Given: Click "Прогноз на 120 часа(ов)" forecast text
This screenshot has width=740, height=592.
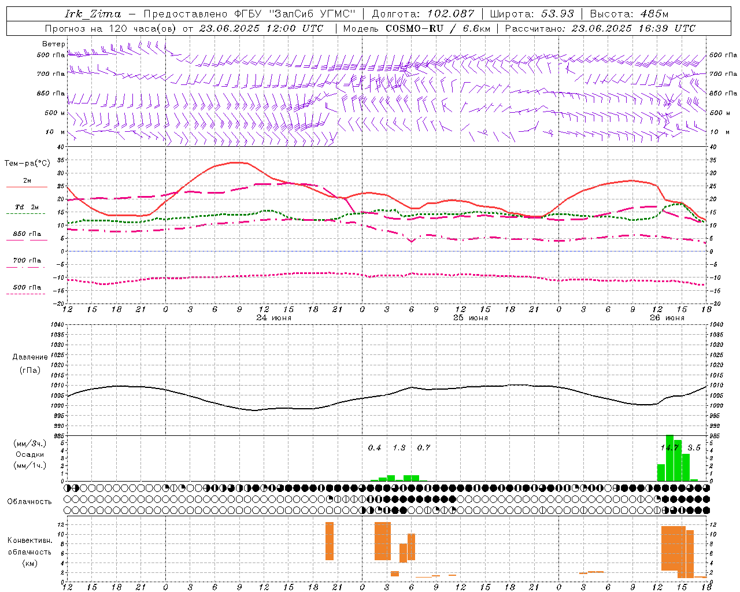Looking at the screenshot, I should point(112,28).
